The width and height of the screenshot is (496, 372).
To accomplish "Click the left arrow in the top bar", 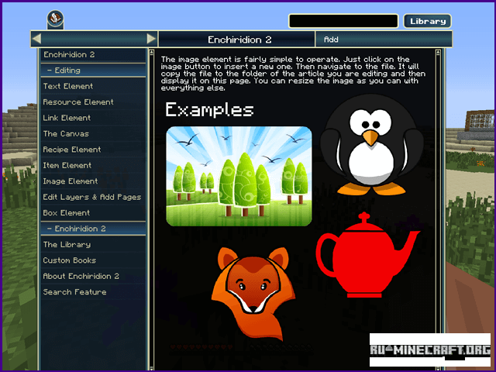I will (x=36, y=39).
